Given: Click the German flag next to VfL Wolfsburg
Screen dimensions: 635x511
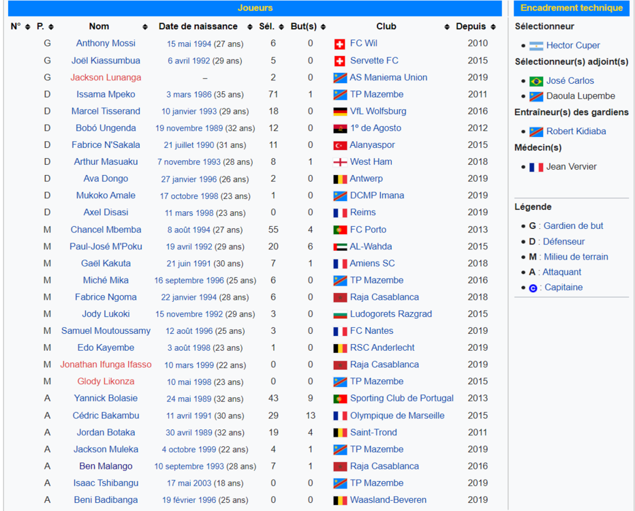Looking at the screenshot, I should pyautogui.click(x=339, y=112).
